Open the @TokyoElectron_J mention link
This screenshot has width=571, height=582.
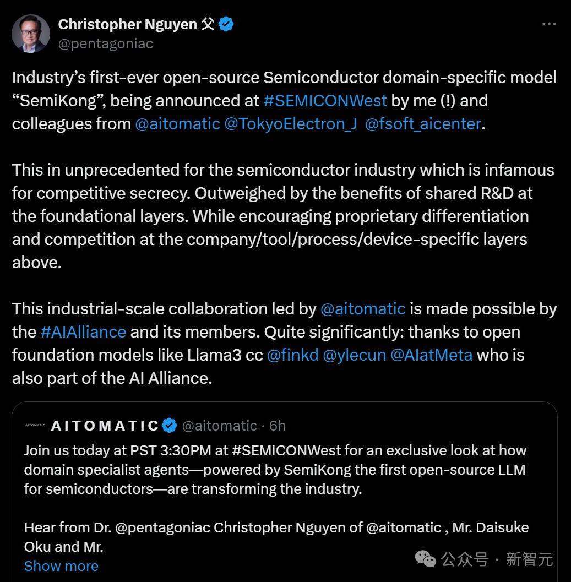pyautogui.click(x=290, y=124)
